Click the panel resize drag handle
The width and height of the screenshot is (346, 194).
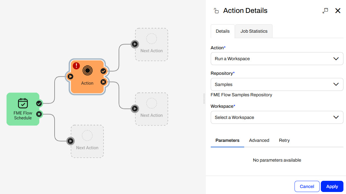pyautogui.click(x=204, y=98)
